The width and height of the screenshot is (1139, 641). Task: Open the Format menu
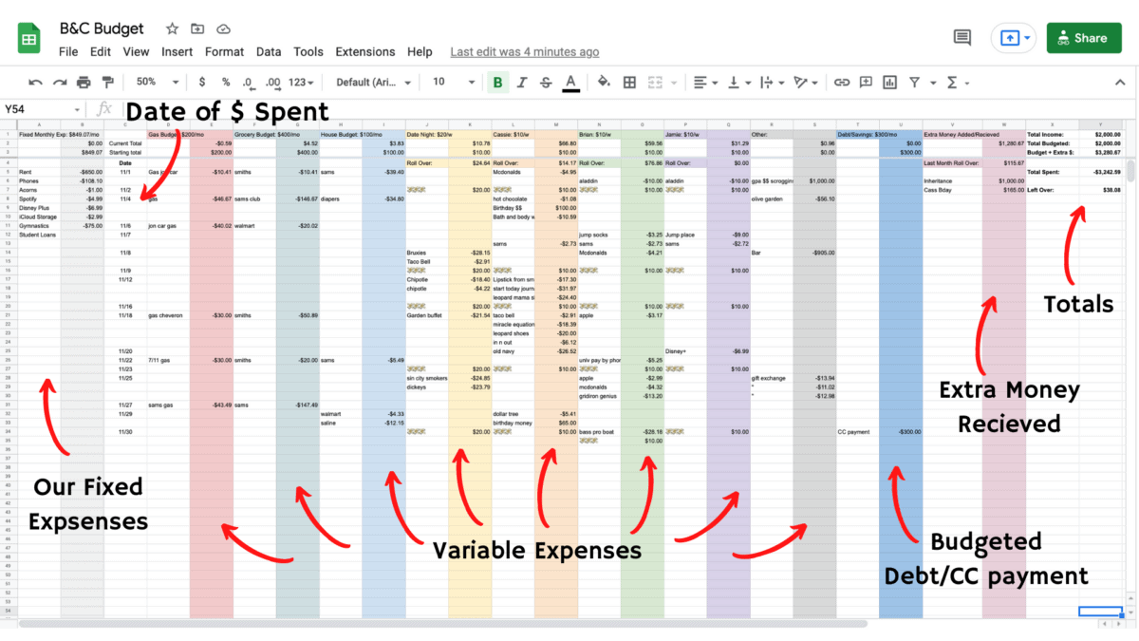(224, 52)
